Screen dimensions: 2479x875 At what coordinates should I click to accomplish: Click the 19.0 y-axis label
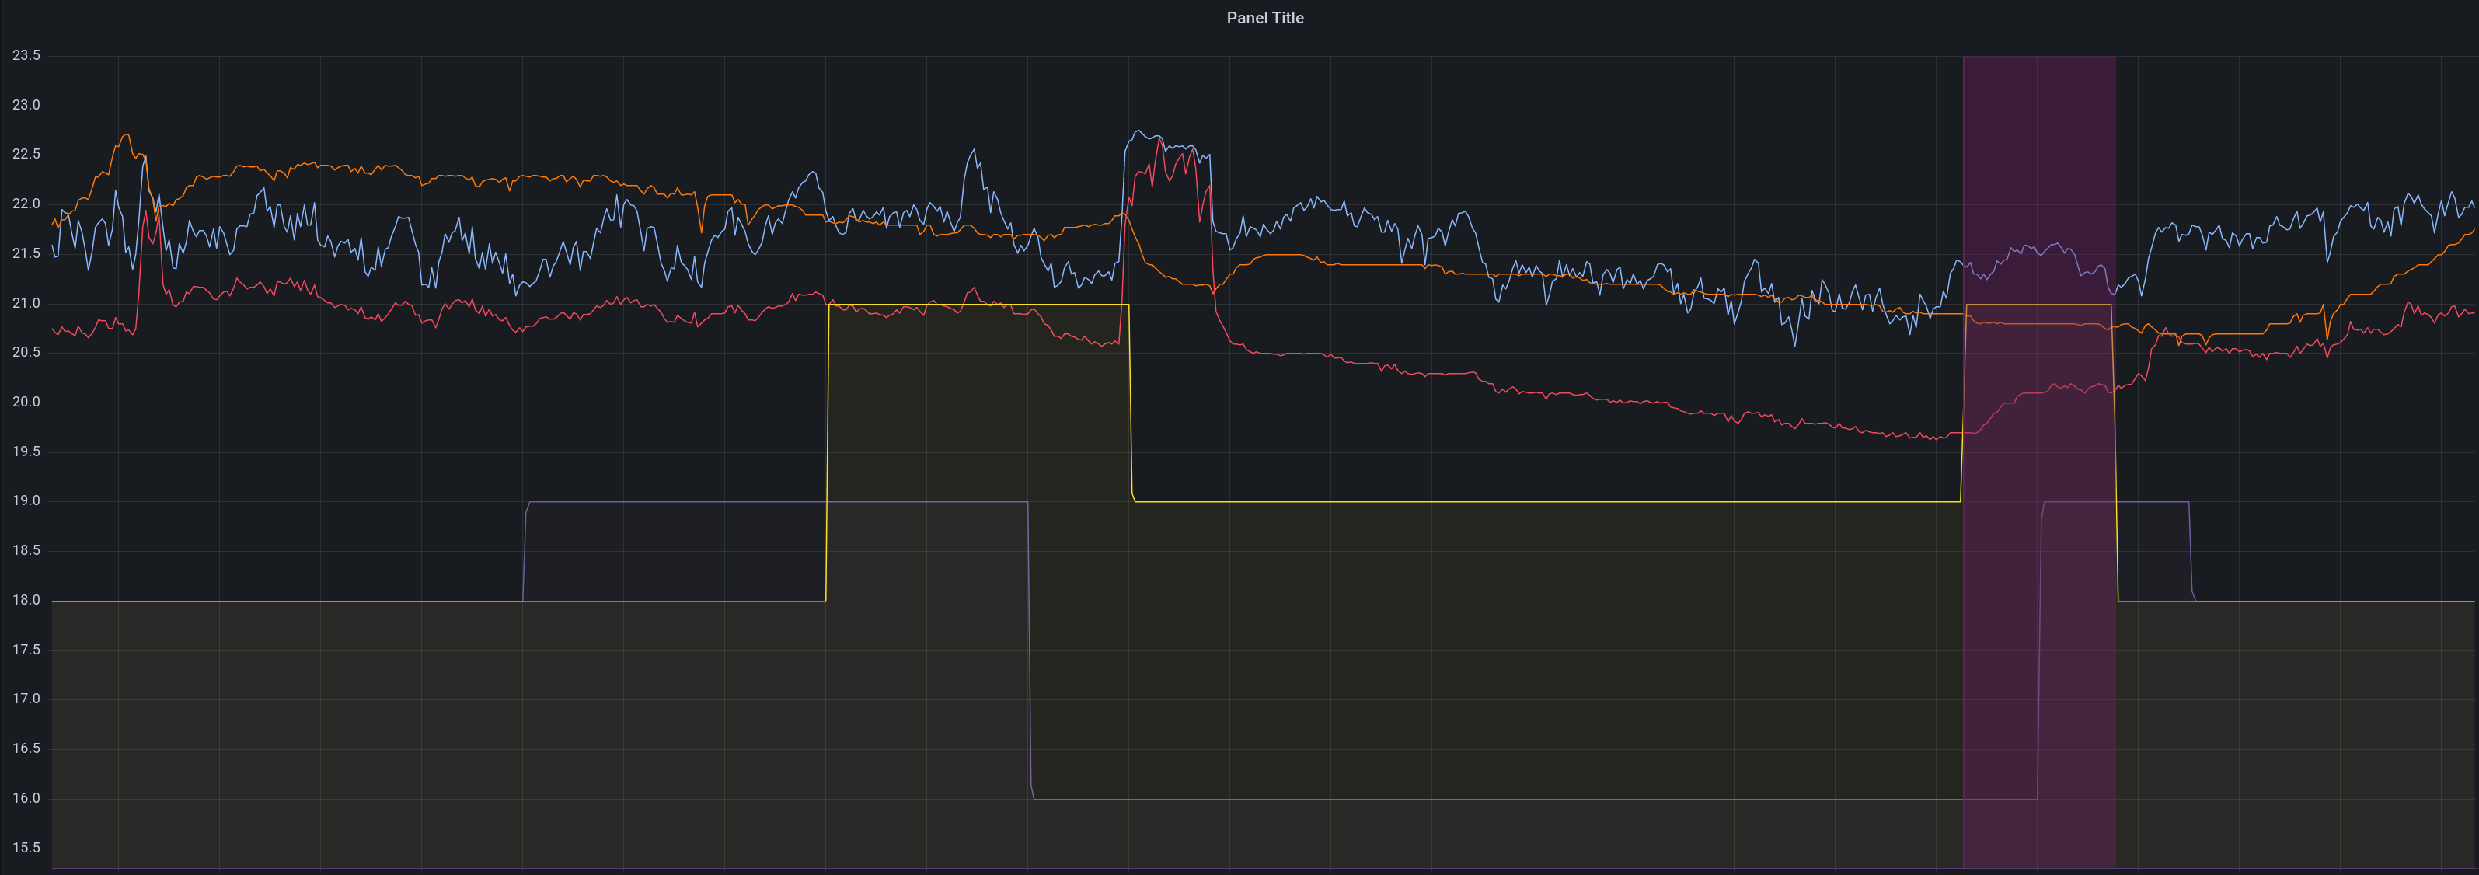click(x=26, y=500)
